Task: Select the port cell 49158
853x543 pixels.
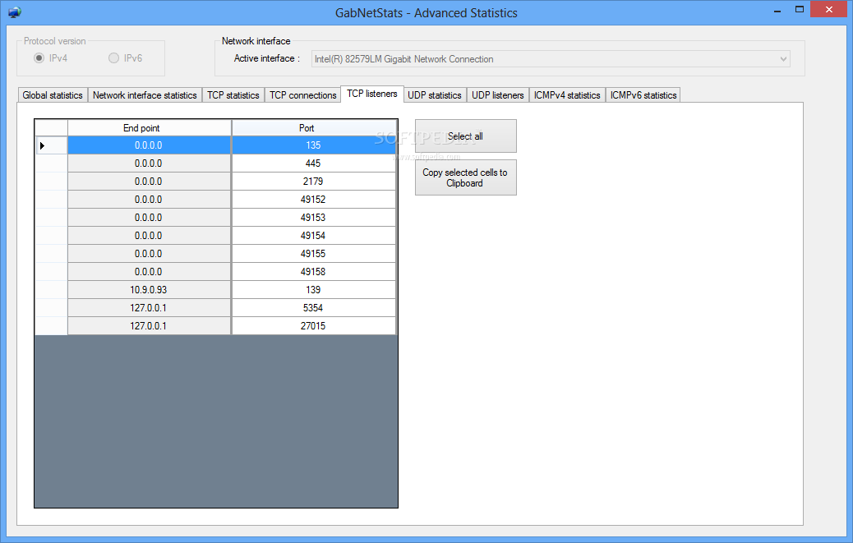Action: click(x=313, y=272)
